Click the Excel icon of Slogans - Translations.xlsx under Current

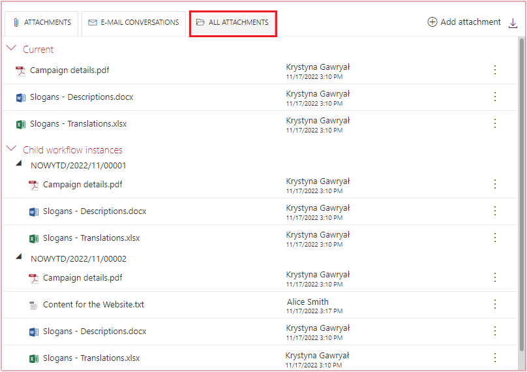(x=21, y=125)
